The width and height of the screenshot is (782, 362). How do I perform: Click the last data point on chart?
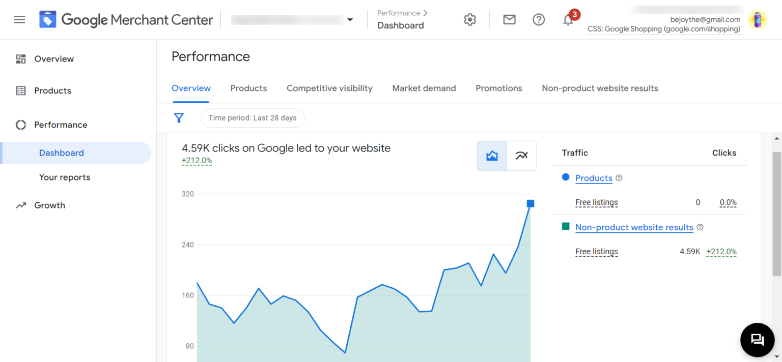coord(530,203)
